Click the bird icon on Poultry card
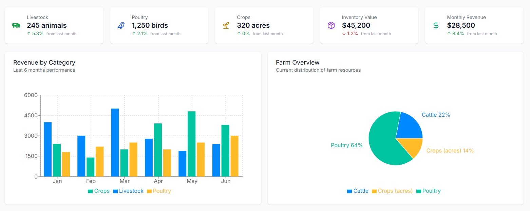 coord(121,25)
